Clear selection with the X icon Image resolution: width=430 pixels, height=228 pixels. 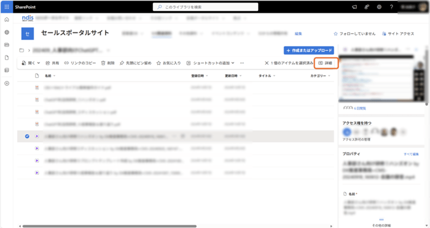pos(267,63)
